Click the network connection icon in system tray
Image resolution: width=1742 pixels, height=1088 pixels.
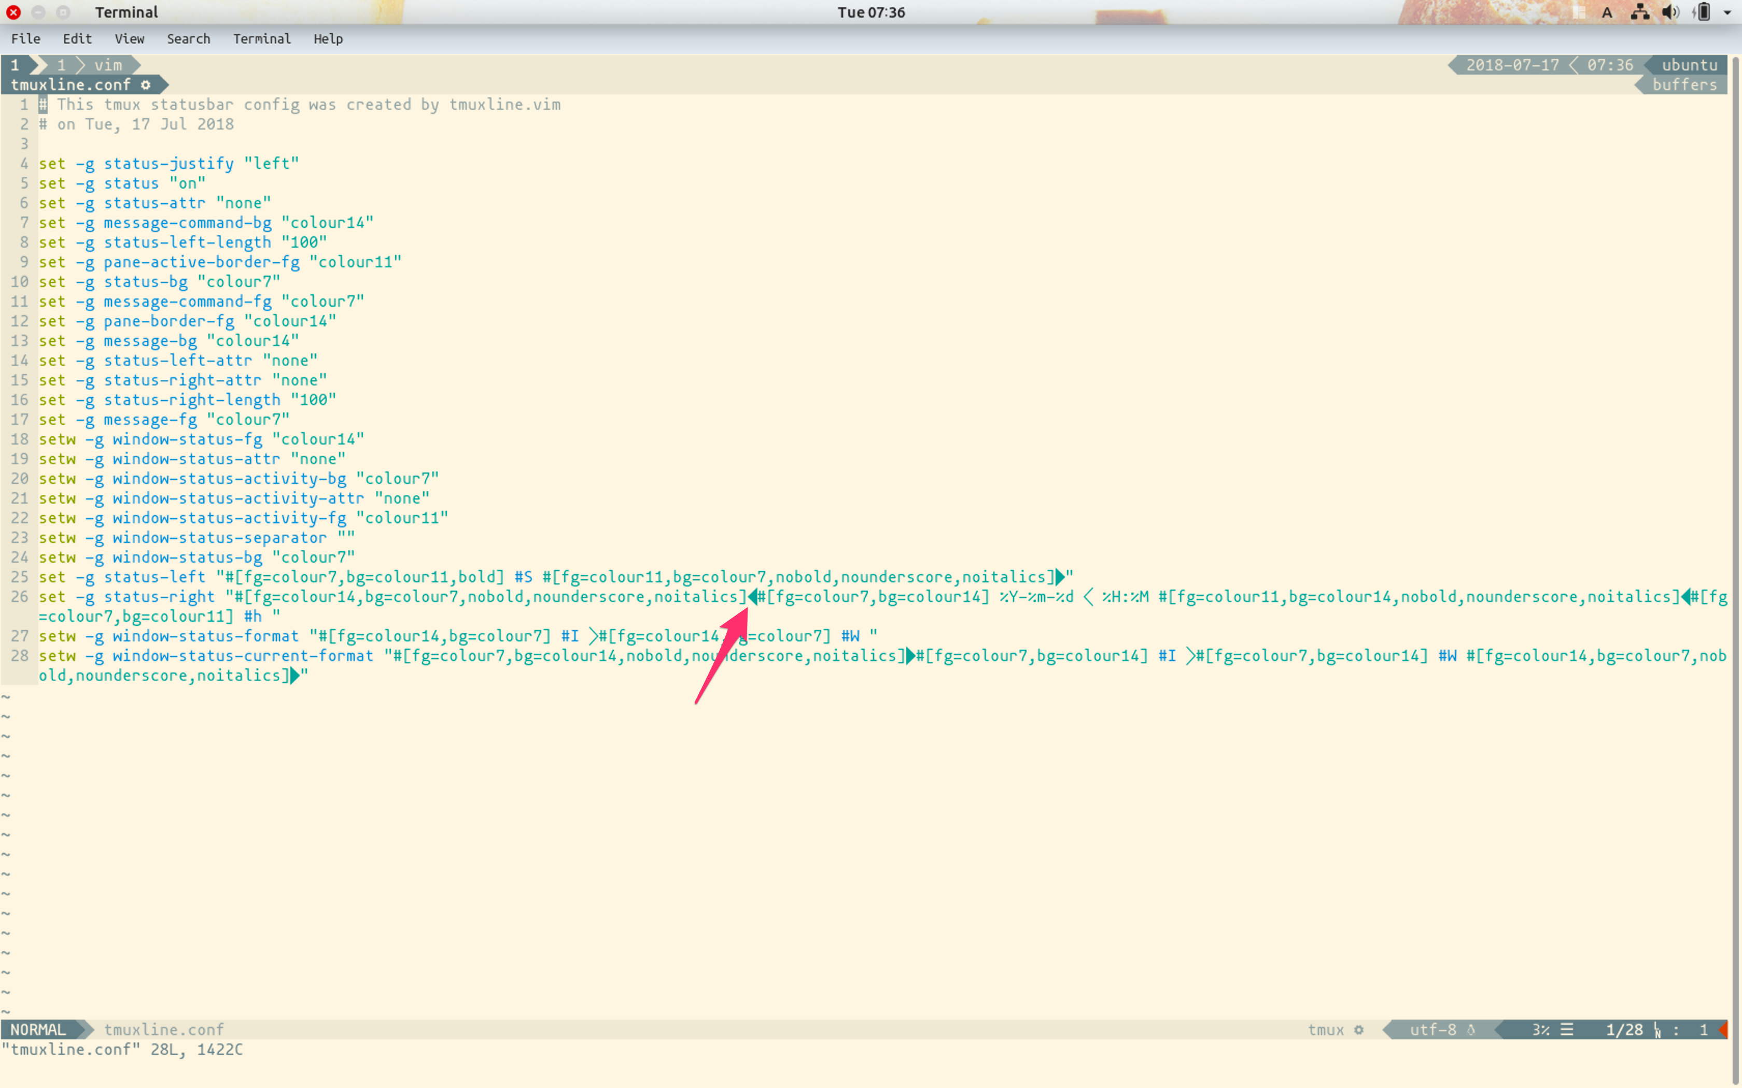pyautogui.click(x=1640, y=12)
